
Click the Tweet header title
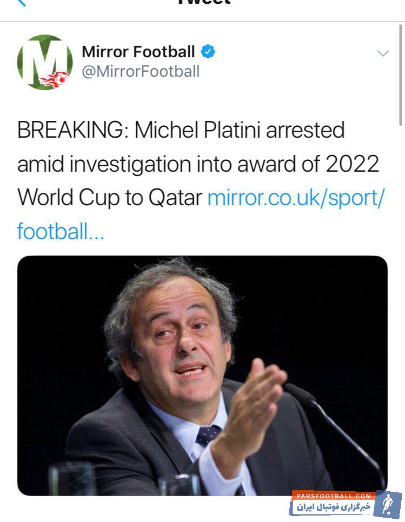(203, 2)
